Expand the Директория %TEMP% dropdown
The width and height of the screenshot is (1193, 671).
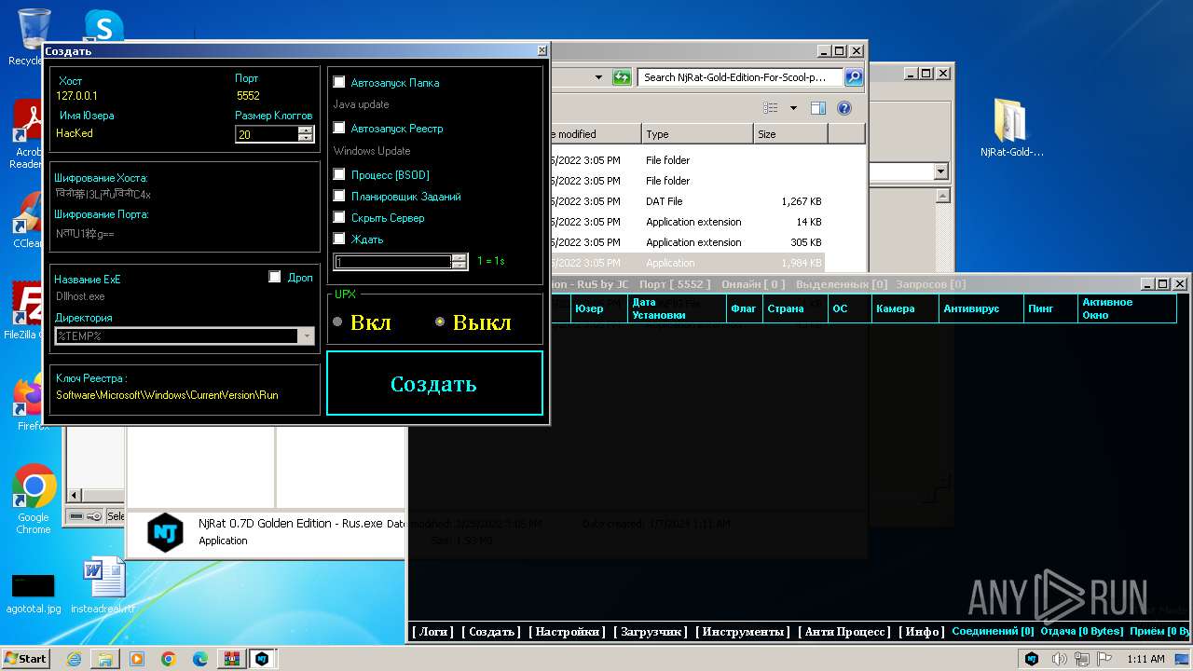click(x=307, y=335)
